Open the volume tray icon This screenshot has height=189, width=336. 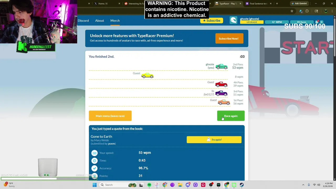tap(319, 185)
